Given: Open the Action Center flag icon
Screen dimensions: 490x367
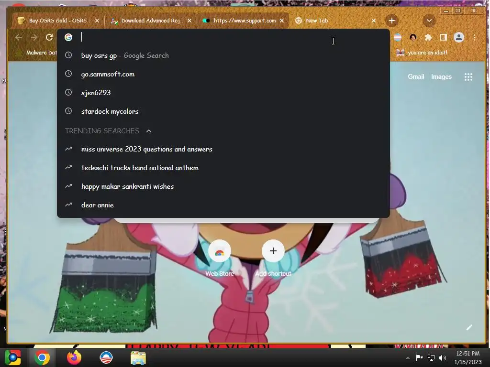Looking at the screenshot, I should coord(419,357).
